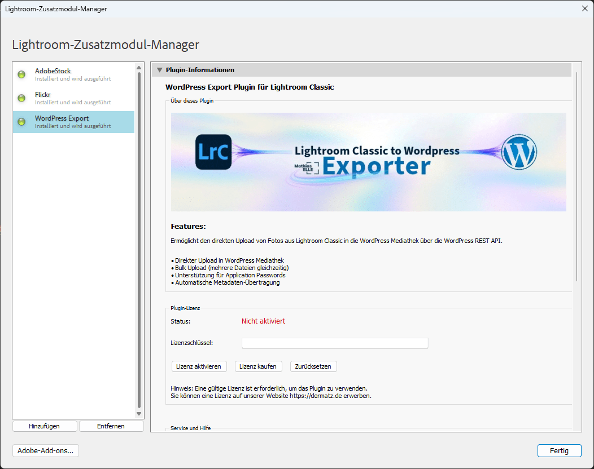Collapse the Plugin-Informationen section triangle
594x469 pixels.
(159, 70)
